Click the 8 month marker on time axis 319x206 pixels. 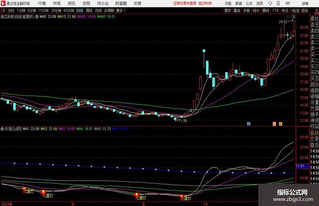[x=73, y=204]
